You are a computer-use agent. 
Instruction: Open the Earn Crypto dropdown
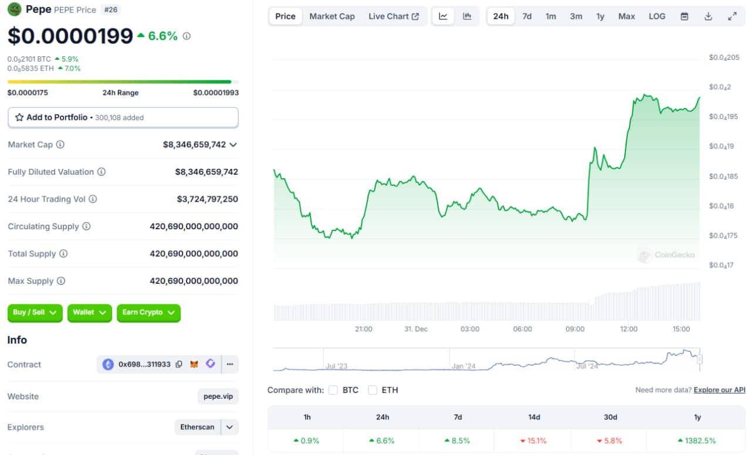[x=148, y=313]
